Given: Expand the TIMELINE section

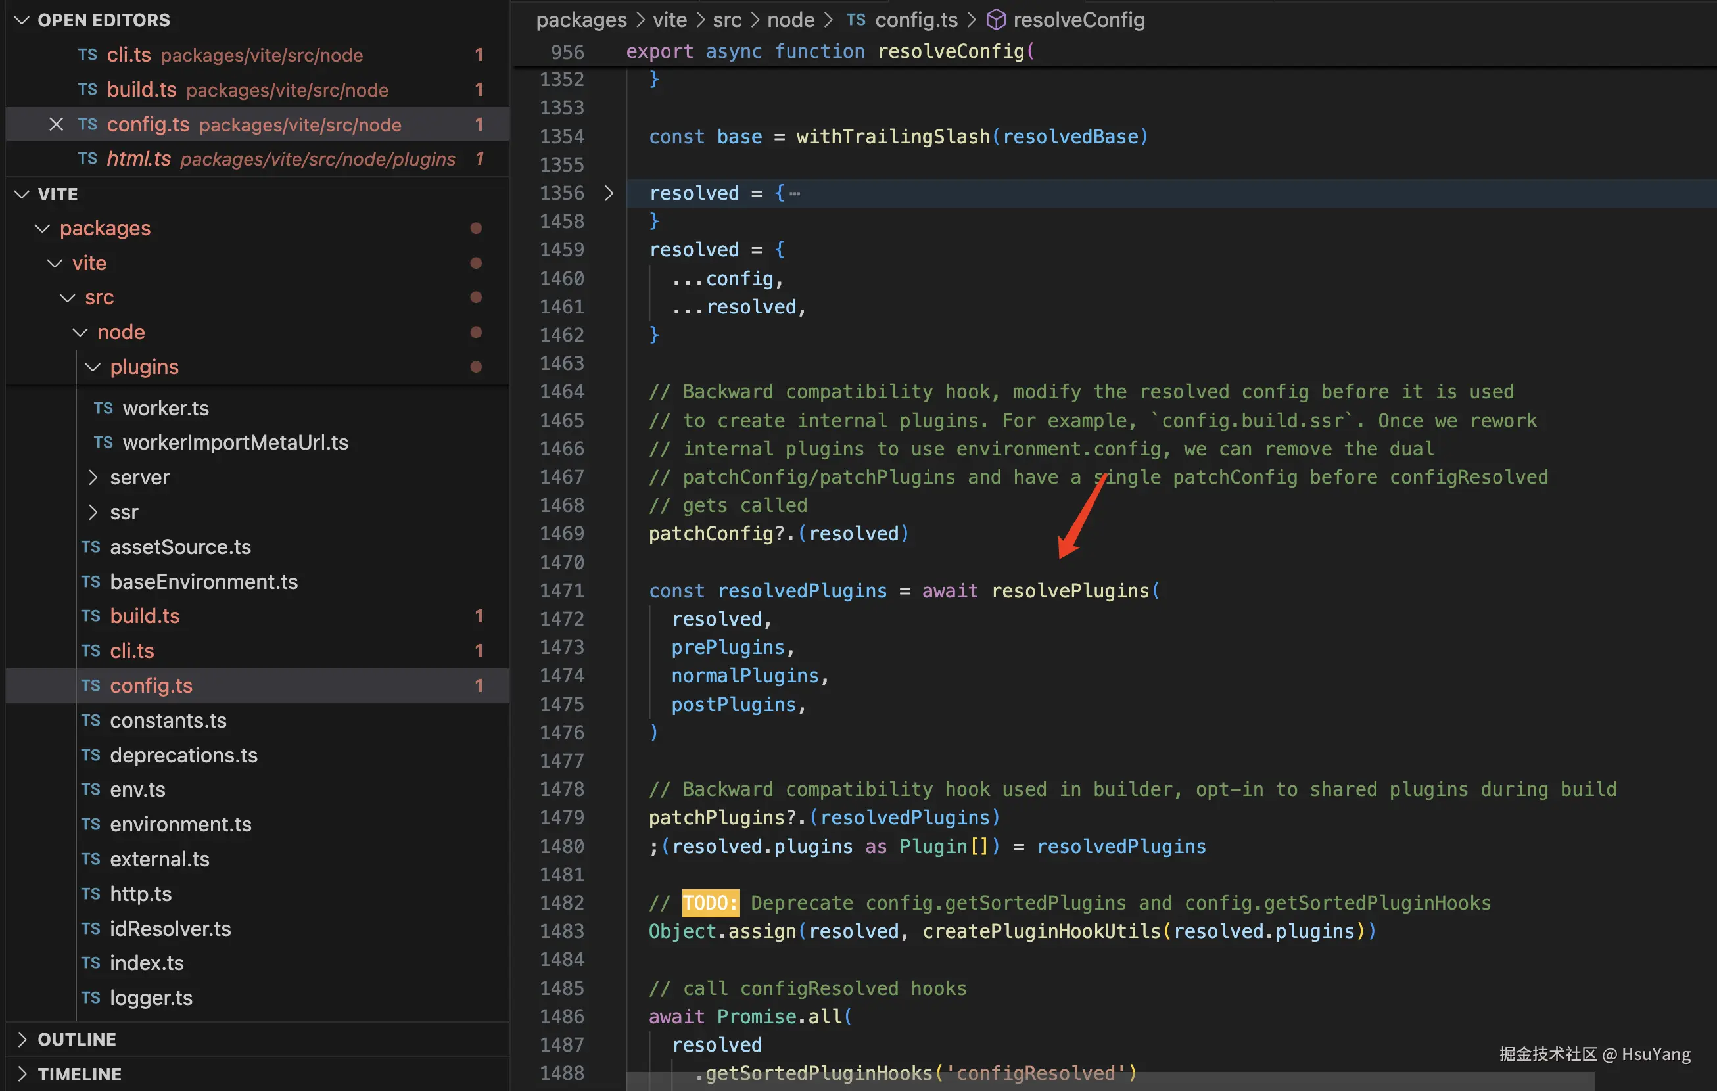Looking at the screenshot, I should pyautogui.click(x=22, y=1074).
